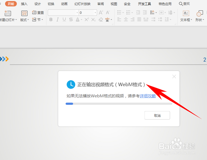Click the distributed alignment icon

point(146,19)
